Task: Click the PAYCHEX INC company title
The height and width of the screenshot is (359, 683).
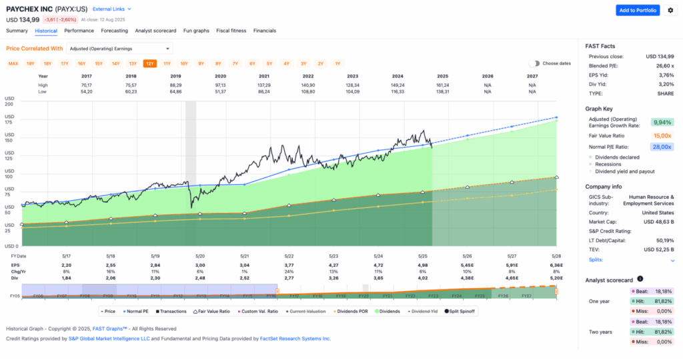Action: pyautogui.click(x=29, y=9)
